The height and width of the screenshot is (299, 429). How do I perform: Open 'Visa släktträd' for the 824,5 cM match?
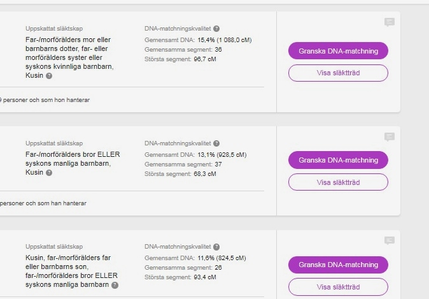338,287
